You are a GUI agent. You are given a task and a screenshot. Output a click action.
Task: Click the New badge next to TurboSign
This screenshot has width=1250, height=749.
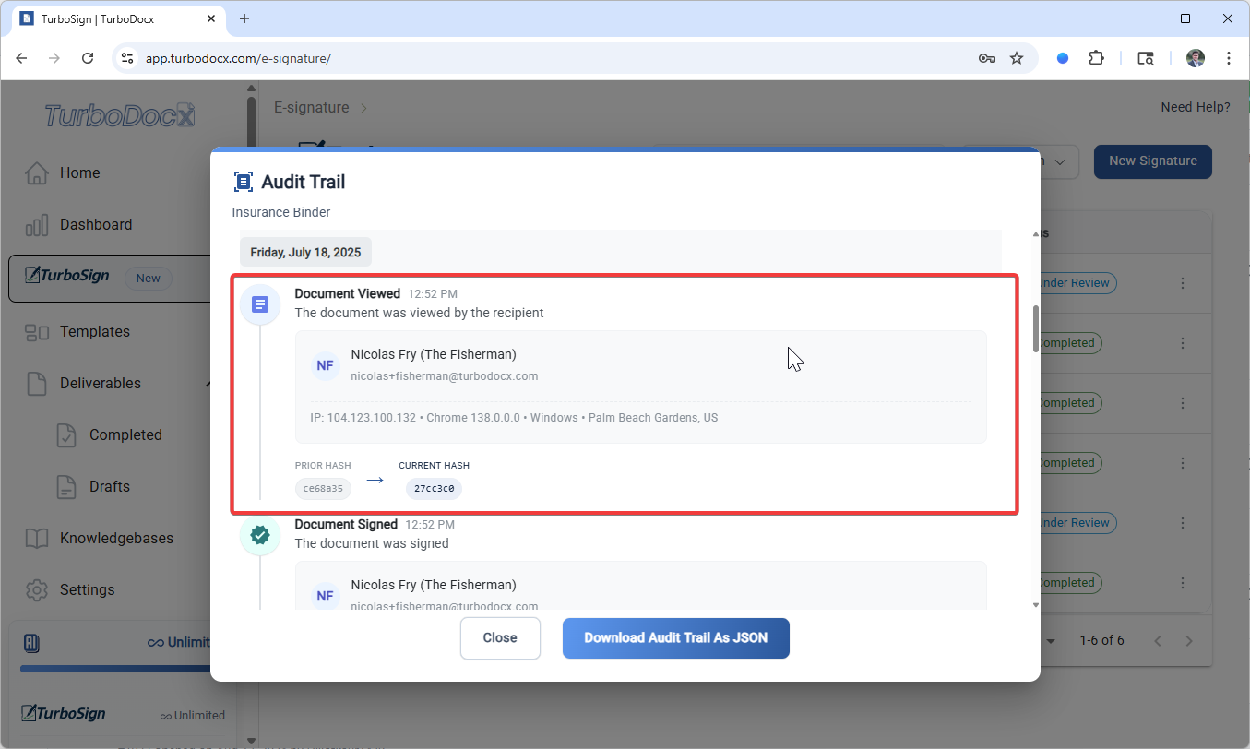pyautogui.click(x=148, y=279)
